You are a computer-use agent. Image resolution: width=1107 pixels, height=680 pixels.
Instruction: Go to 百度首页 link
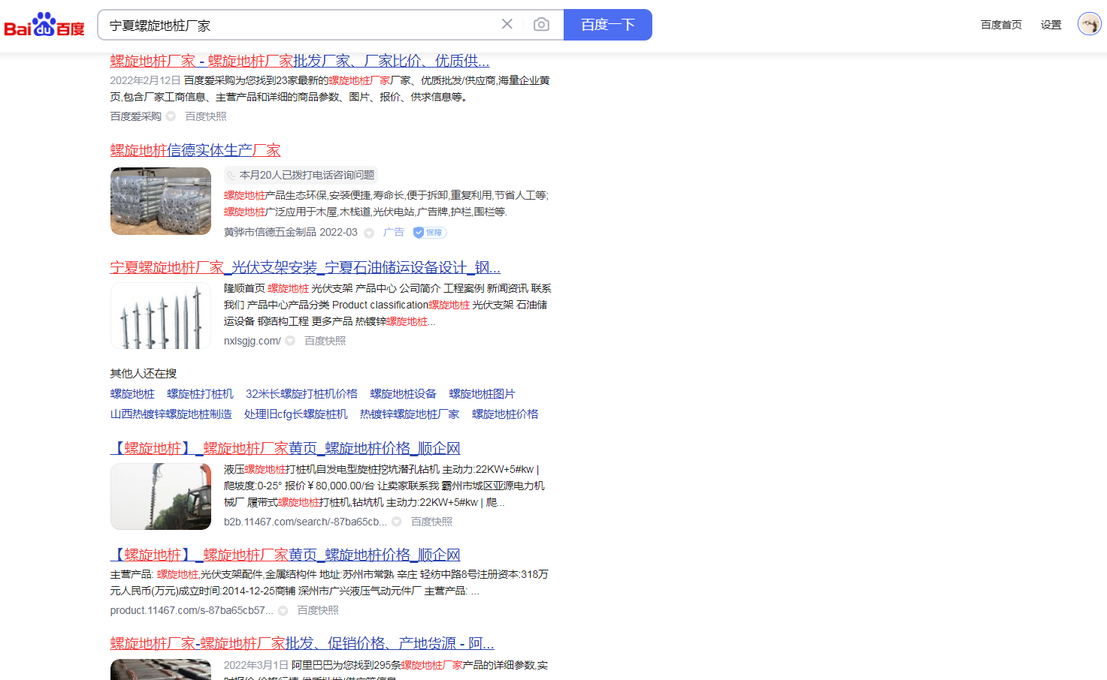click(1001, 25)
